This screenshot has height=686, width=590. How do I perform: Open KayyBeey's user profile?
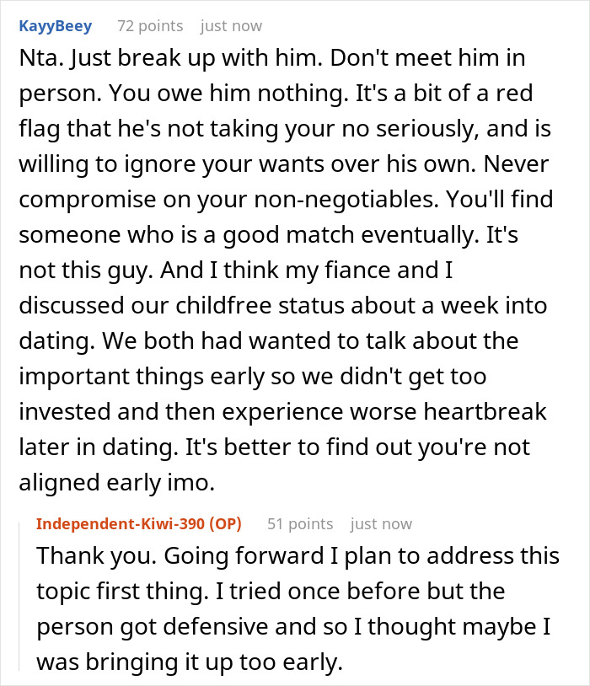[x=56, y=26]
